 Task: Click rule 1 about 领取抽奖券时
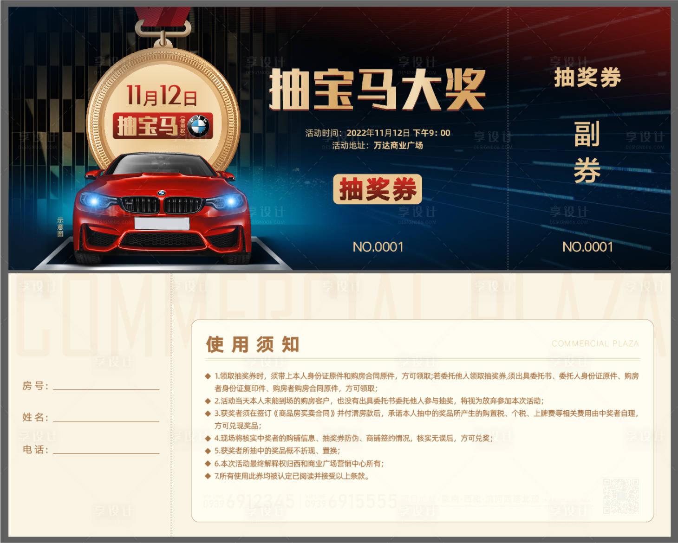422,382
